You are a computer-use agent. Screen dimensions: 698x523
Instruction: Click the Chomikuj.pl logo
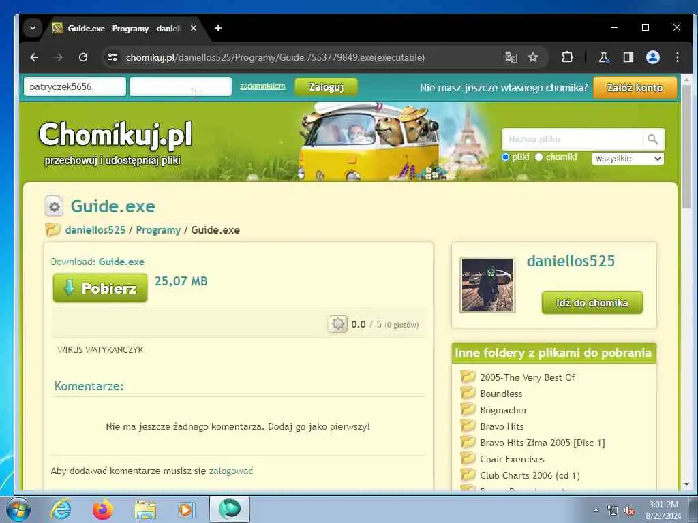coord(116,135)
